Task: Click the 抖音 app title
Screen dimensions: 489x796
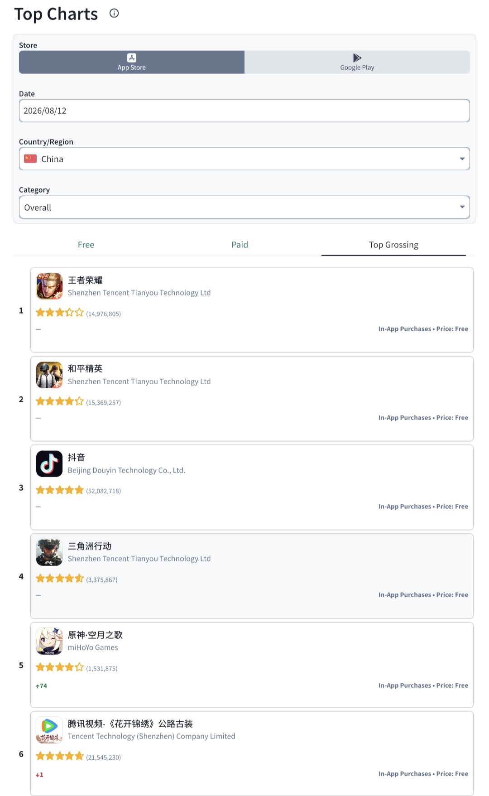Action: (x=77, y=457)
